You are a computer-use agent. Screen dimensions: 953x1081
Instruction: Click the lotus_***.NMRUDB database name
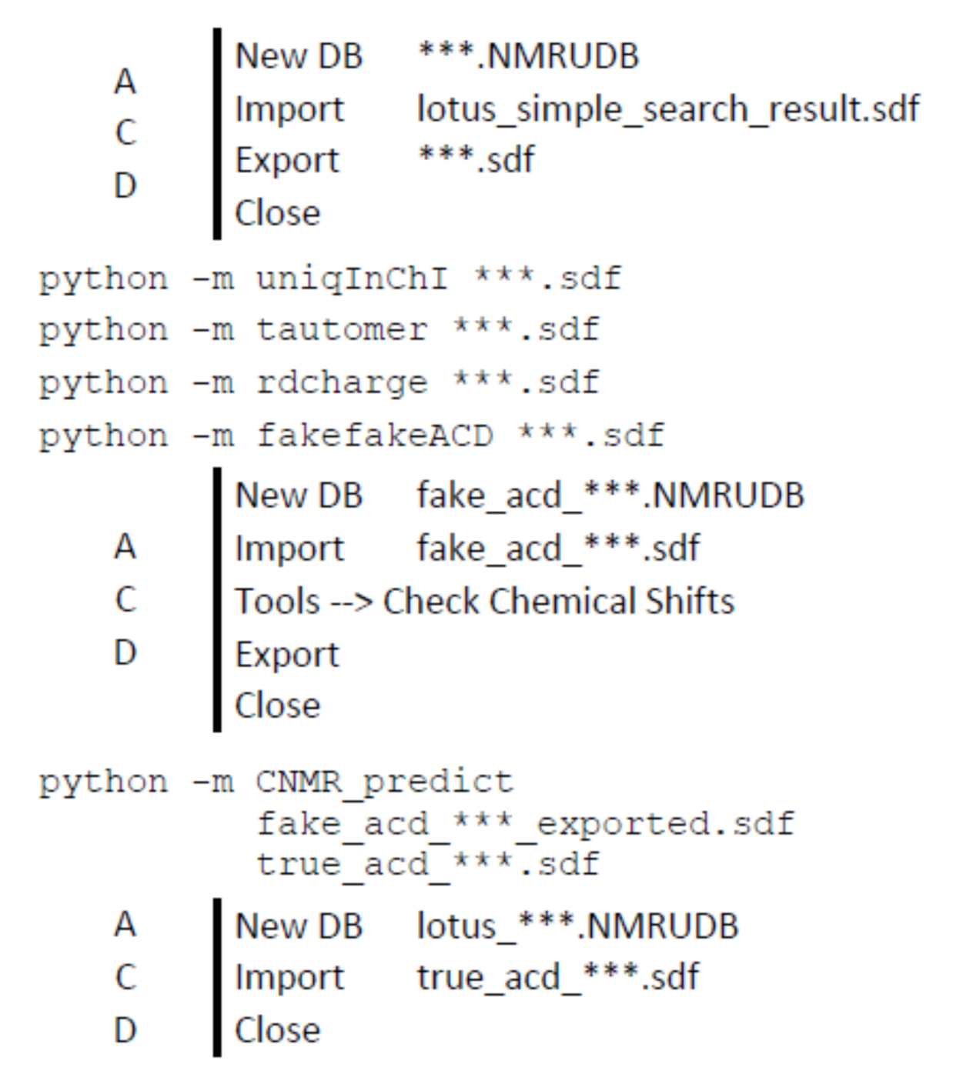577,926
